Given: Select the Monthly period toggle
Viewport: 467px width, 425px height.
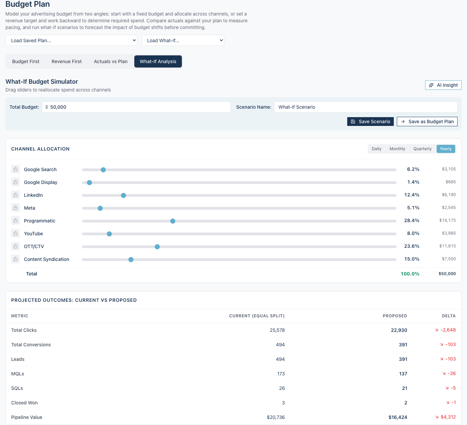Looking at the screenshot, I should point(397,149).
